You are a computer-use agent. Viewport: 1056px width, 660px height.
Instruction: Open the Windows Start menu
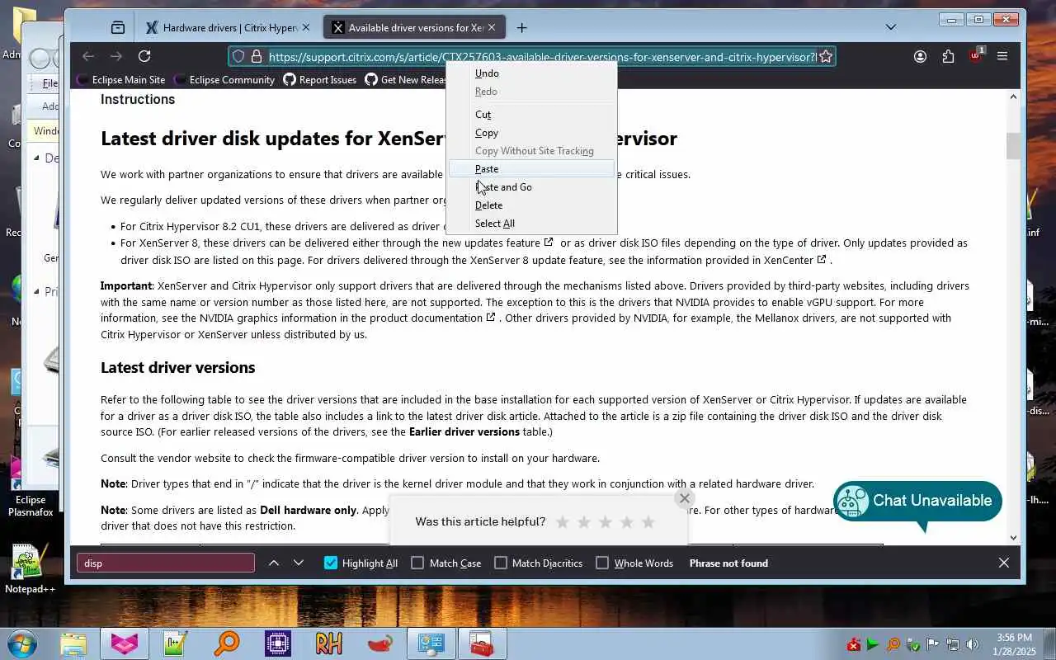tap(21, 643)
